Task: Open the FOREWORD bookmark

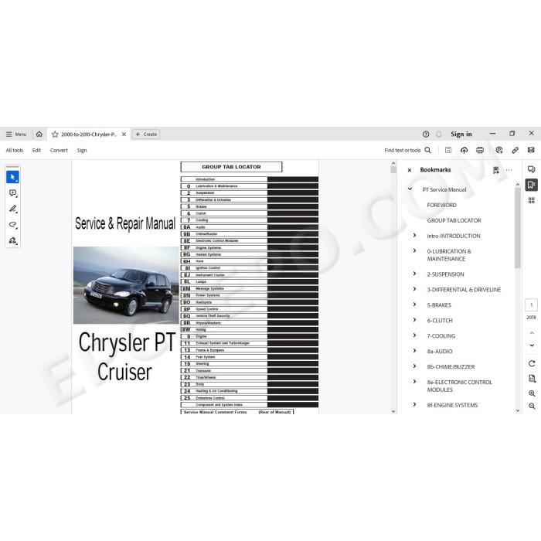Action: [x=441, y=205]
